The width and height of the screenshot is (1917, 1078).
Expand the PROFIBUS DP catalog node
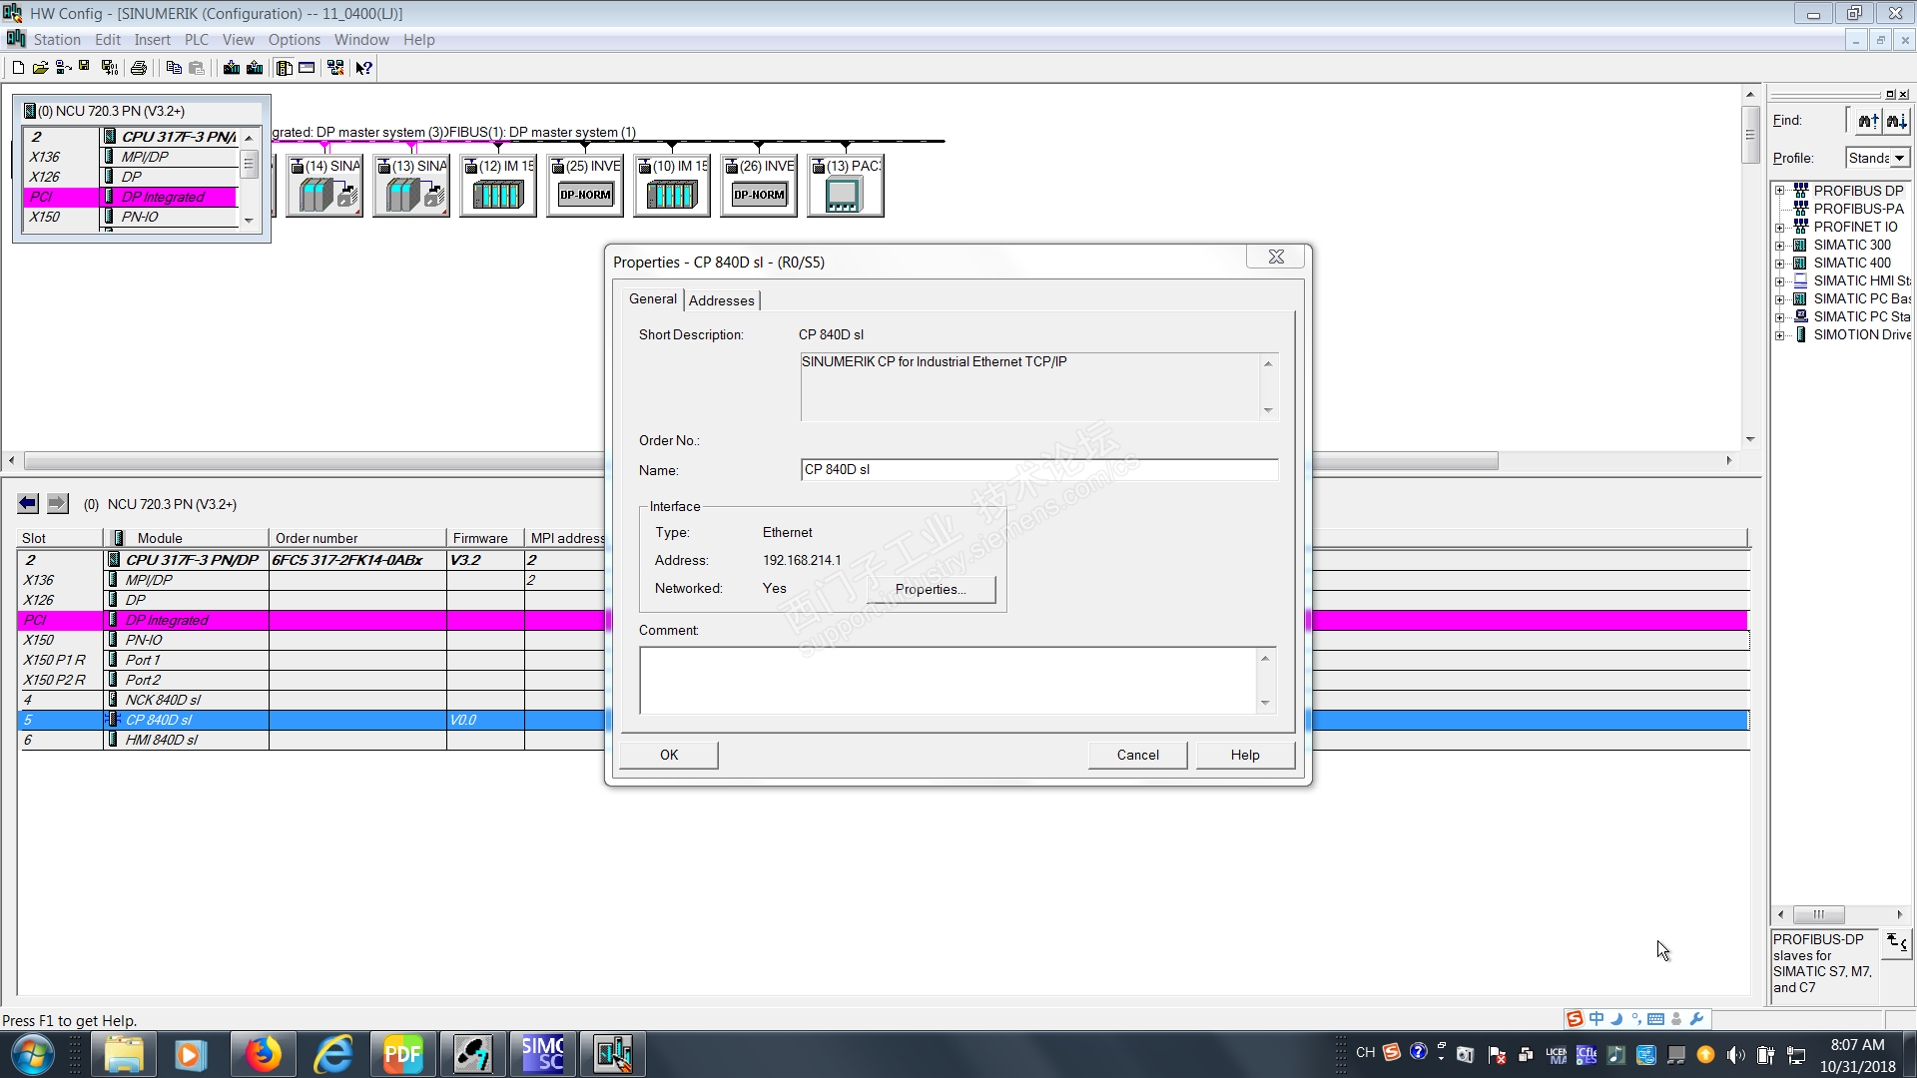click(1779, 191)
